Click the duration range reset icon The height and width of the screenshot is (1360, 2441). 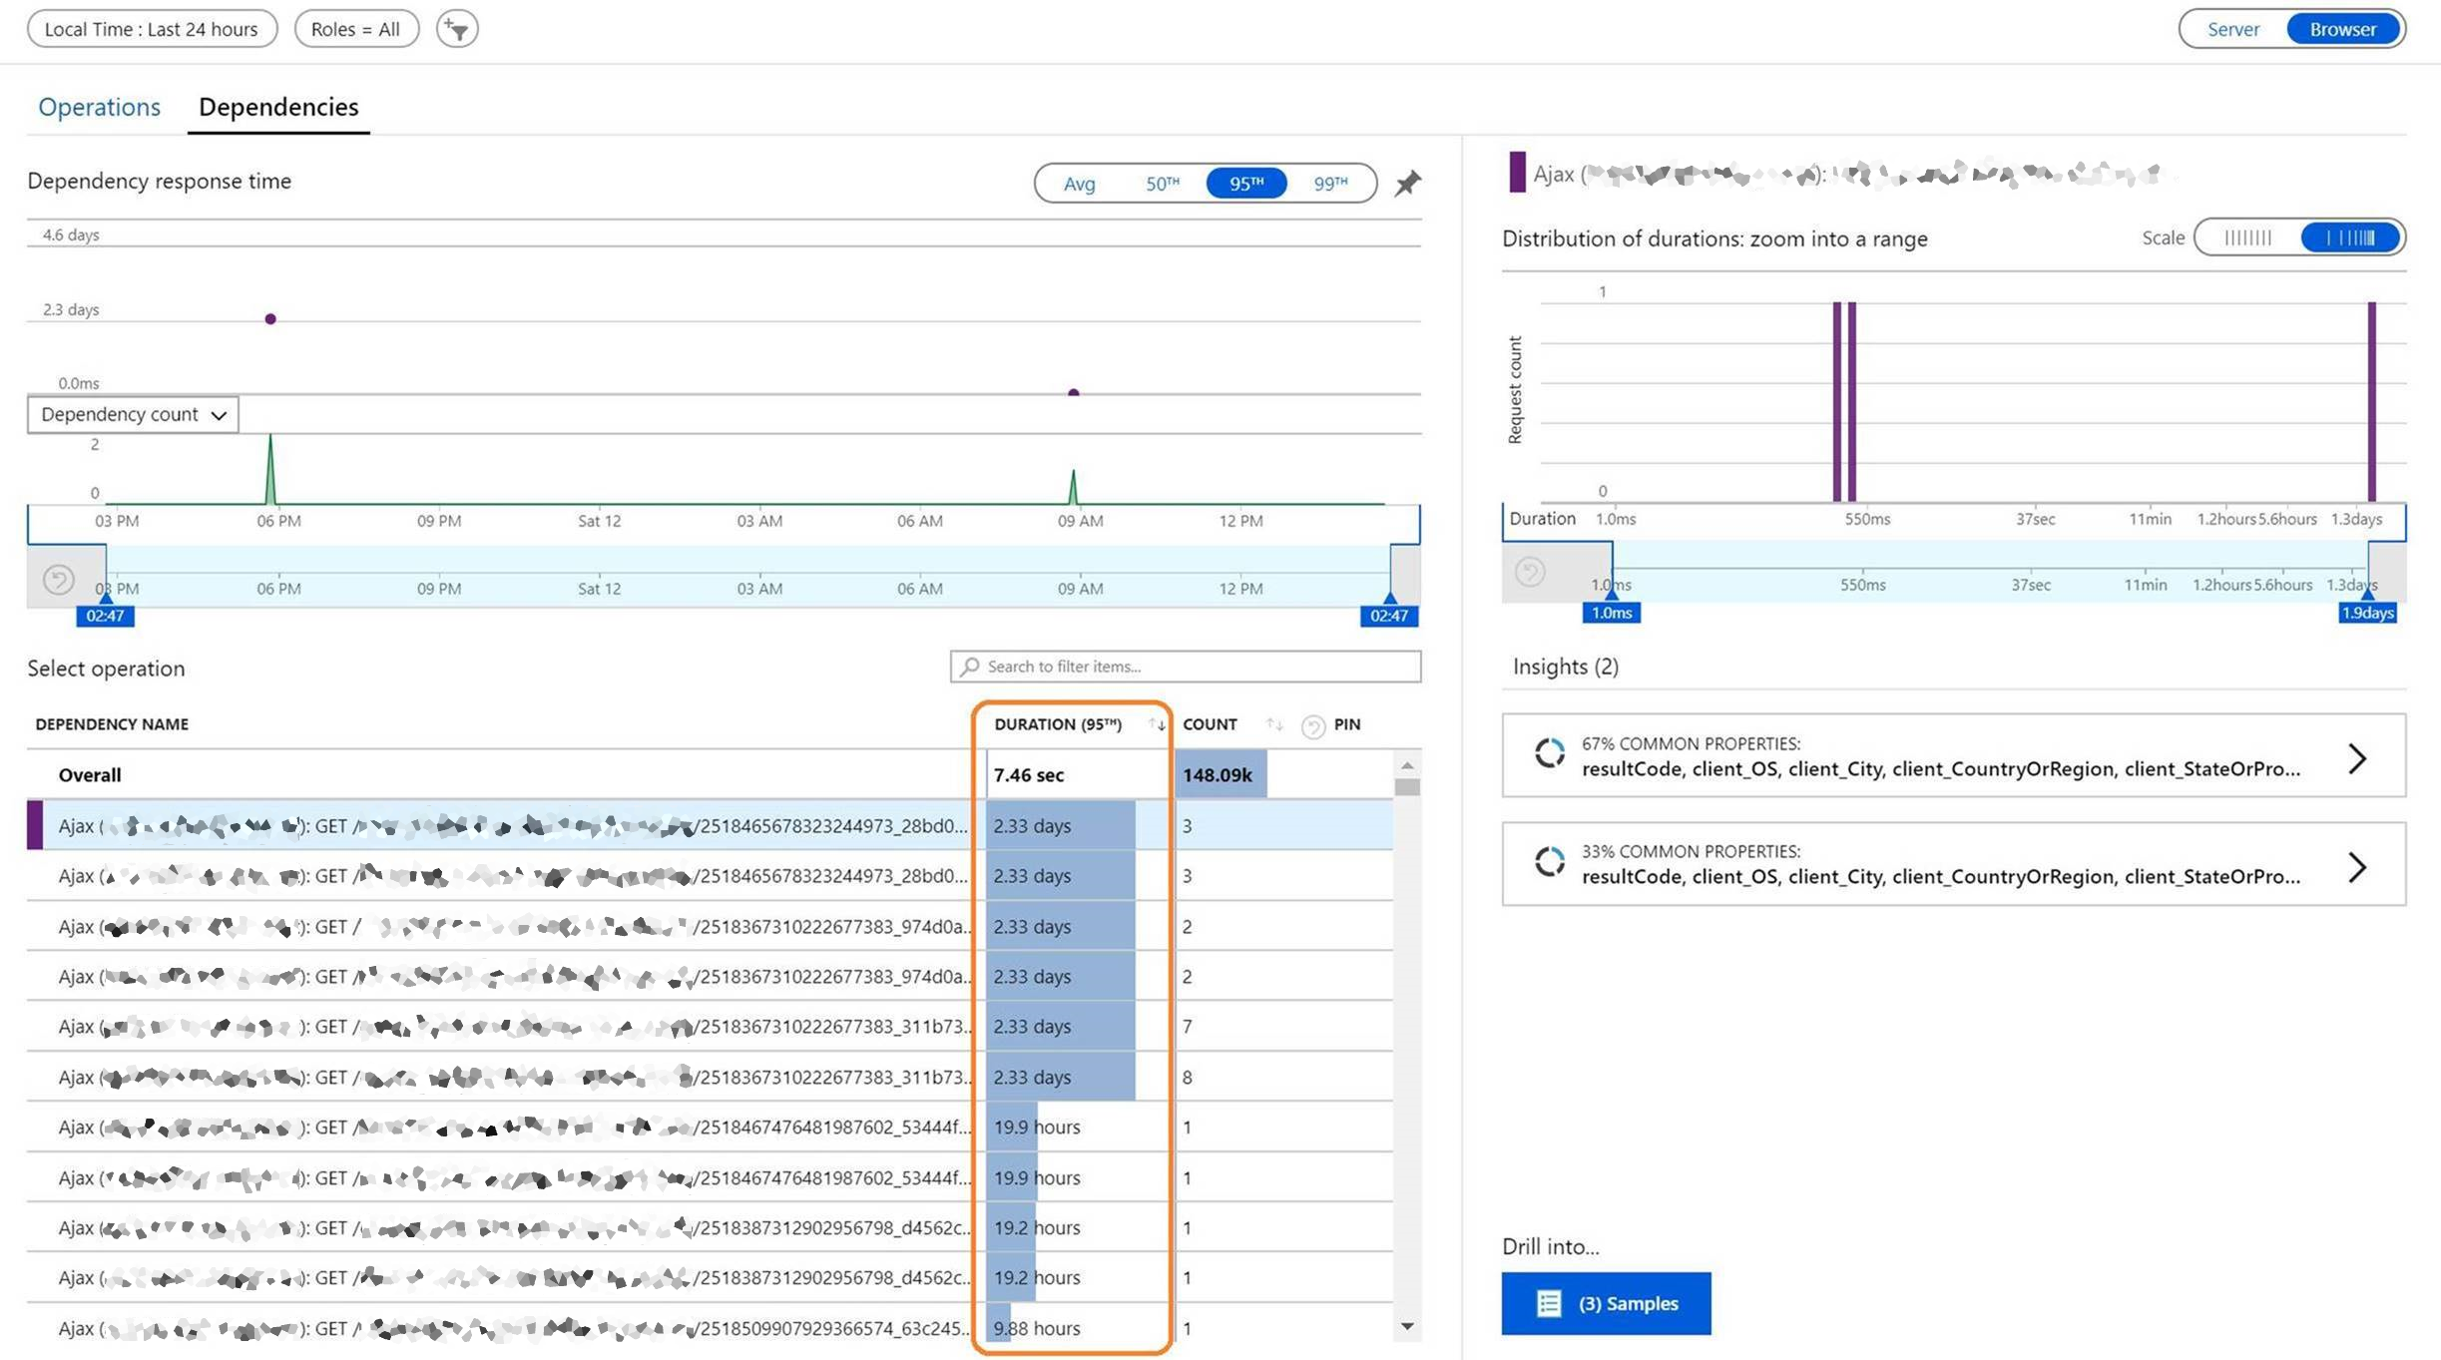pos(1530,572)
